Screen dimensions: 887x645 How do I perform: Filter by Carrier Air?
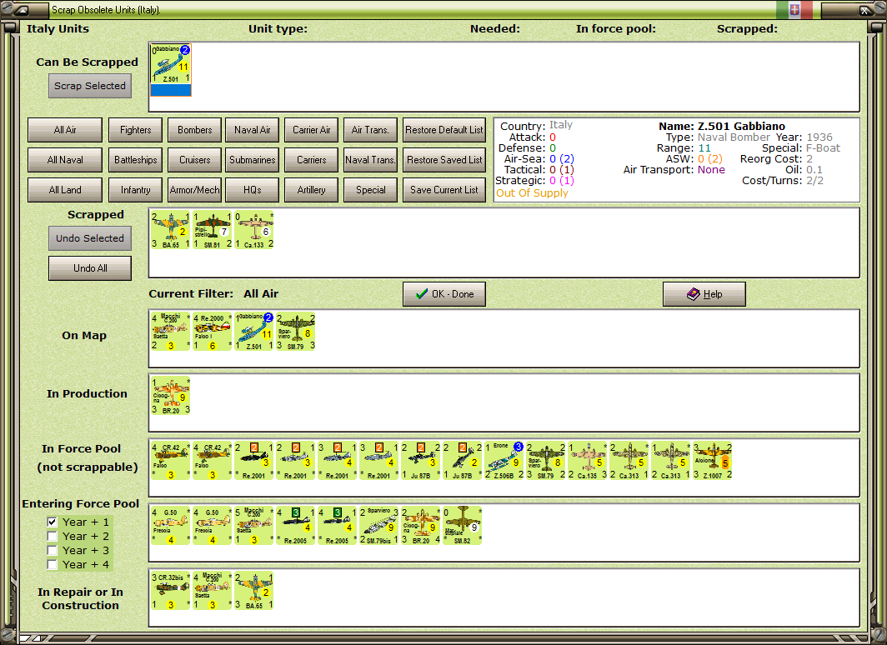coord(311,130)
